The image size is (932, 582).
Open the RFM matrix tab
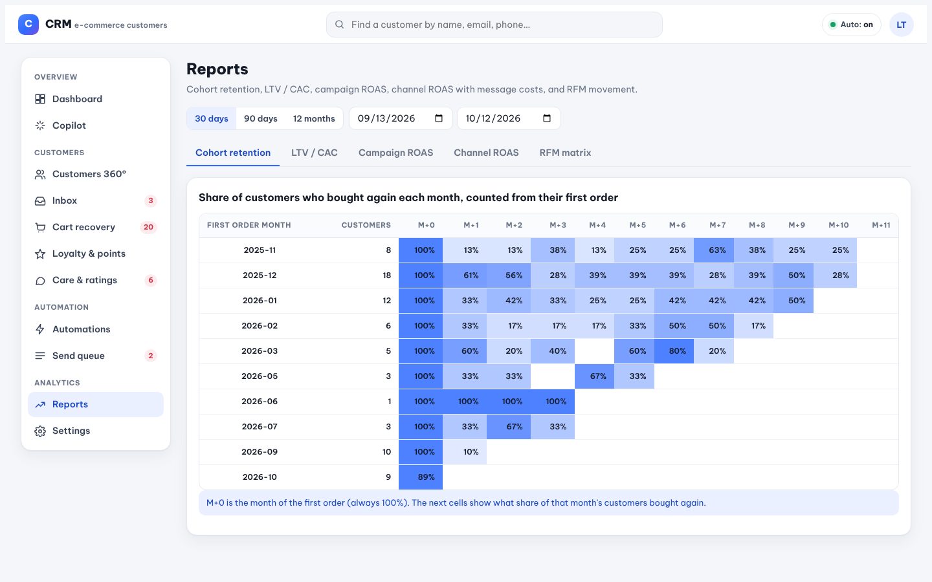pyautogui.click(x=565, y=153)
